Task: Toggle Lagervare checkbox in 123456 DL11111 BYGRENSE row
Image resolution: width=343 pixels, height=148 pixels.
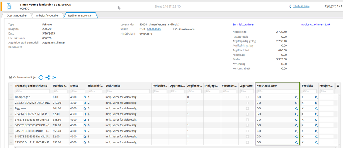Action: coord(247,142)
